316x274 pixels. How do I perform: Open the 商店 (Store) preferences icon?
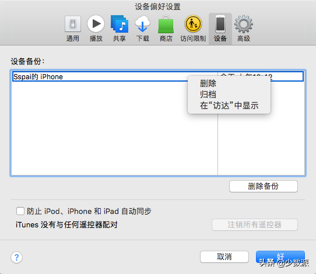(166, 29)
